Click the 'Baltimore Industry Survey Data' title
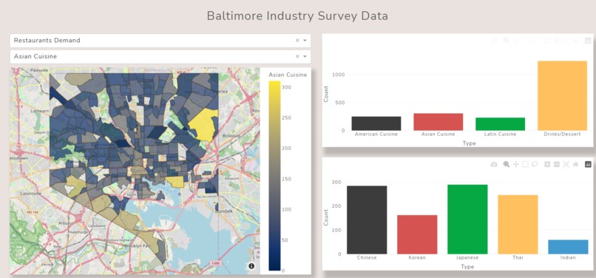The height and width of the screenshot is (278, 596). [297, 16]
